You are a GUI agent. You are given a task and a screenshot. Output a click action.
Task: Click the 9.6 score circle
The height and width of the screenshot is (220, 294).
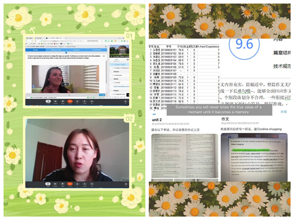244,44
